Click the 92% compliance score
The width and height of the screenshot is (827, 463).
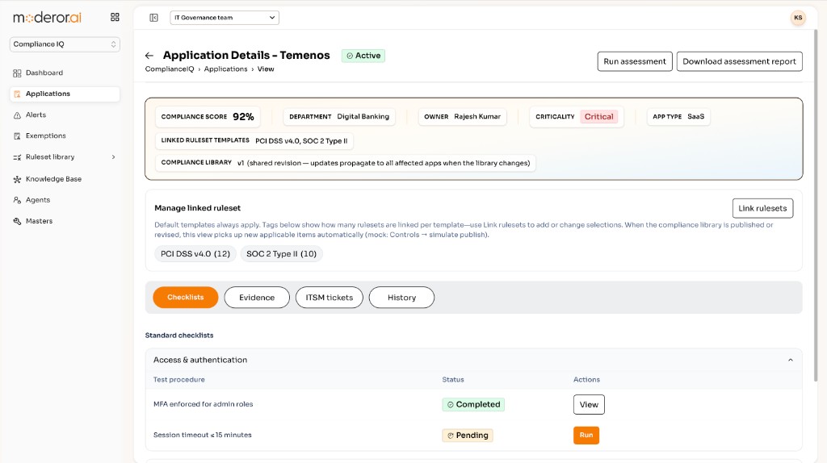click(243, 117)
